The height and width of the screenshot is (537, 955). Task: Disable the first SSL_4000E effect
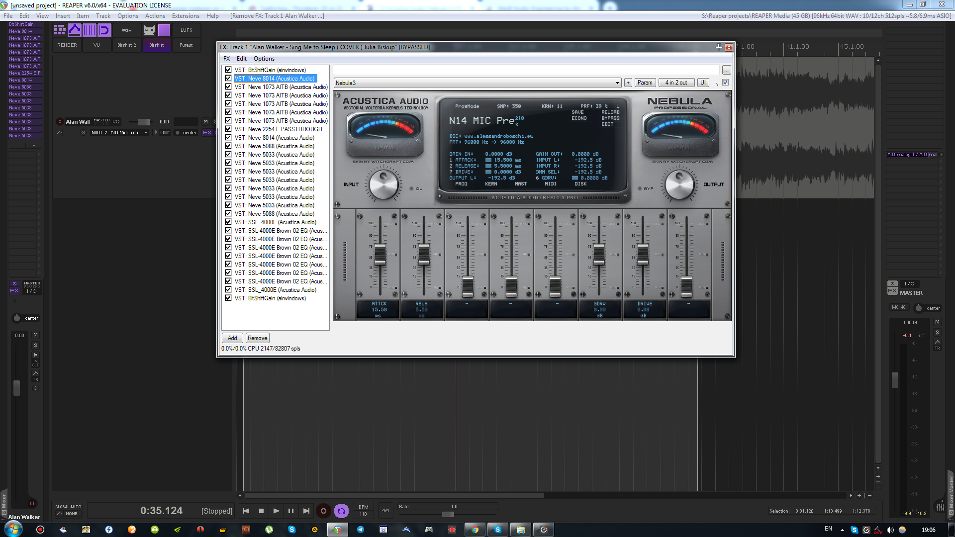tap(228, 222)
